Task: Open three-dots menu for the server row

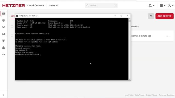Action: coord(168,36)
